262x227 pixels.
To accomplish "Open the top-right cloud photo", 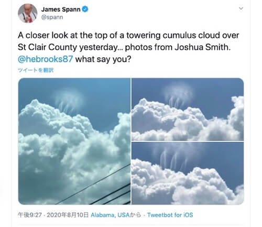I will pyautogui.click(x=188, y=110).
